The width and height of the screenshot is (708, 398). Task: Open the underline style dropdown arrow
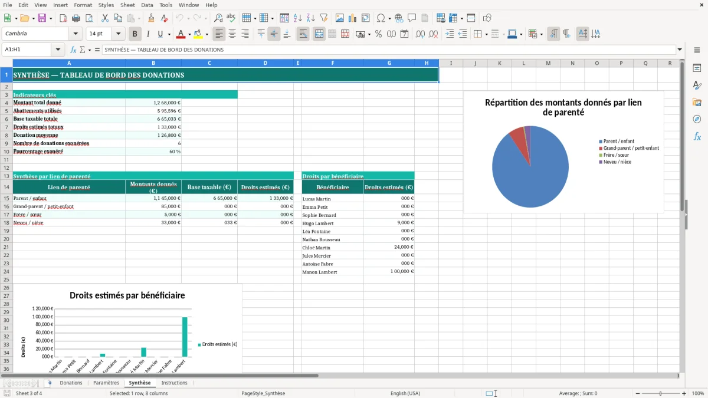point(169,34)
